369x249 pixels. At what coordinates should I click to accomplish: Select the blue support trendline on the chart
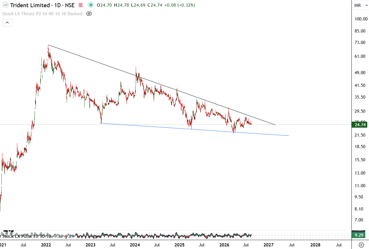(x=194, y=129)
